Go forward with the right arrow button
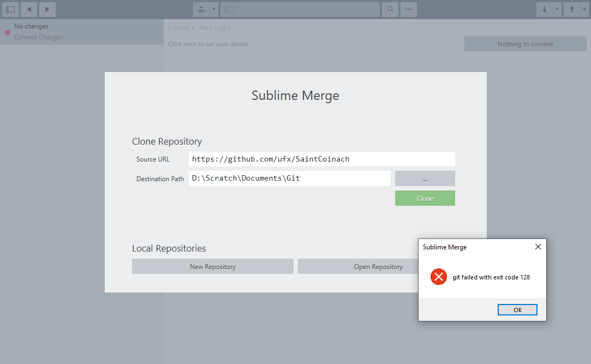Screen dimensions: 591x364 (47, 9)
